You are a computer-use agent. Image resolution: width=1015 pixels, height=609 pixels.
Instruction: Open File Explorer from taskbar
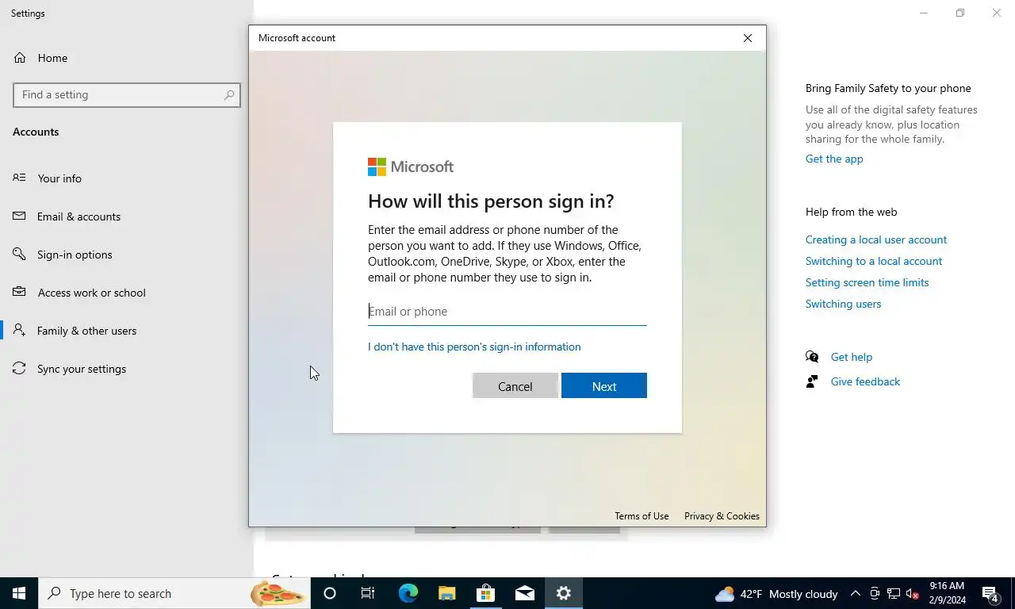(446, 593)
